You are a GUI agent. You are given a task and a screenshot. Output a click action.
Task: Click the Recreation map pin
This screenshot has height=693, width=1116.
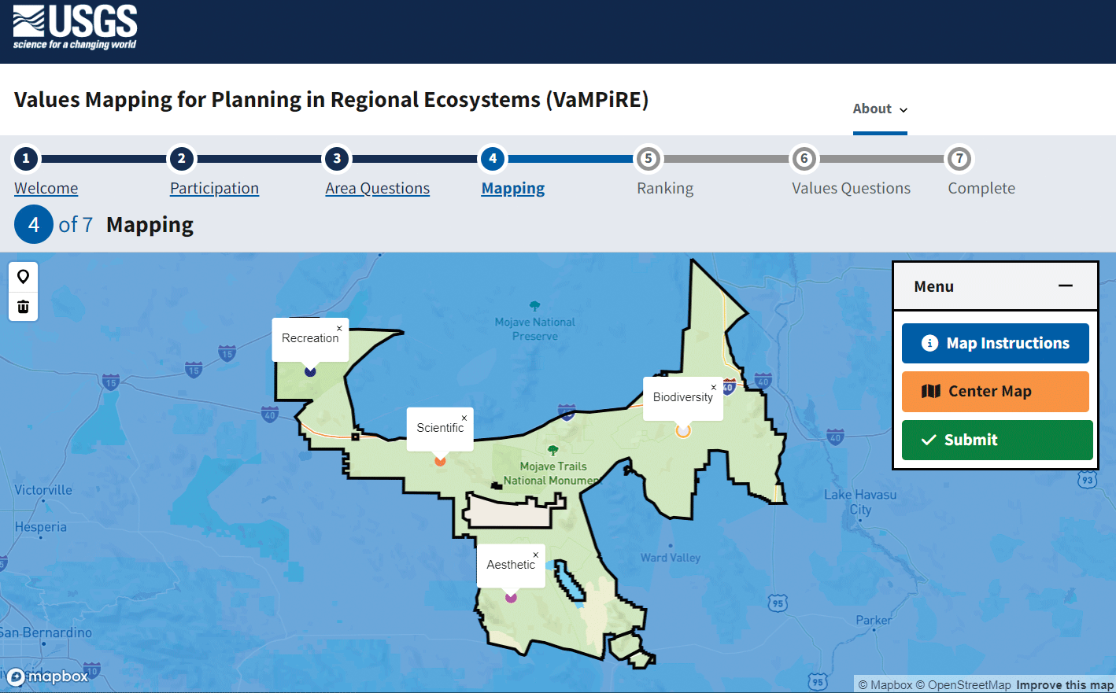(x=310, y=371)
